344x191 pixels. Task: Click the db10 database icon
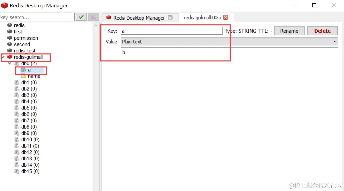point(17,140)
